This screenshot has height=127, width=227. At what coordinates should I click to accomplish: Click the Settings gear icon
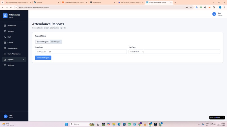click(5, 65)
